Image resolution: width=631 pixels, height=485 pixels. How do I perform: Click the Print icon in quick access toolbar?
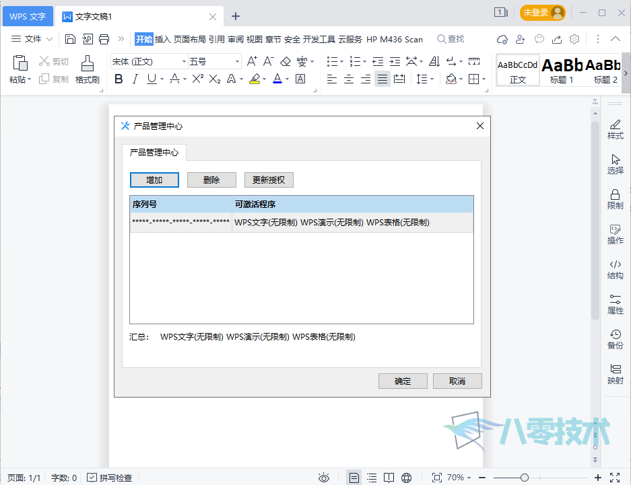pos(104,39)
